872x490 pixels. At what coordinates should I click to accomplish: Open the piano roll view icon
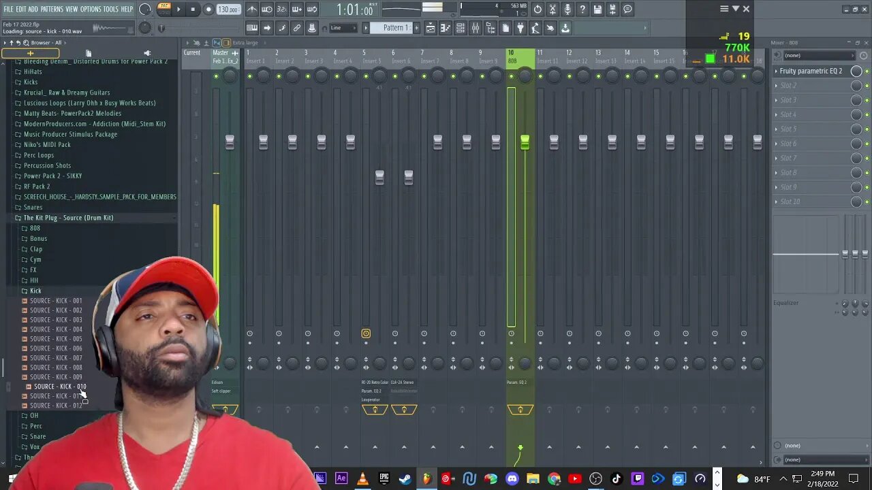pos(446,28)
